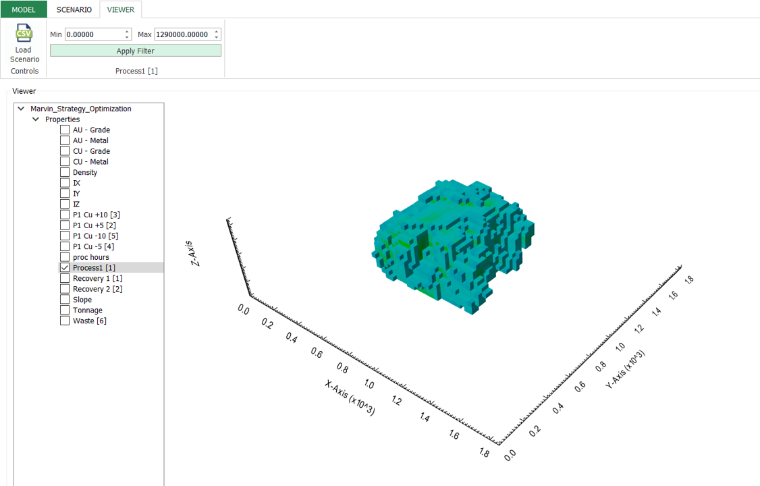The image size is (760, 486).
Task: Increase the Min value with up arrow
Action: tap(128, 31)
